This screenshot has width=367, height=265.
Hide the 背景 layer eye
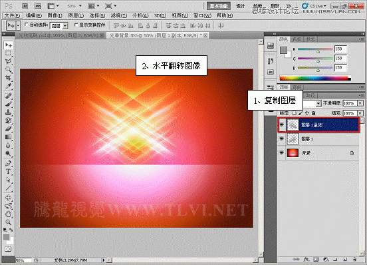pyautogui.click(x=282, y=152)
